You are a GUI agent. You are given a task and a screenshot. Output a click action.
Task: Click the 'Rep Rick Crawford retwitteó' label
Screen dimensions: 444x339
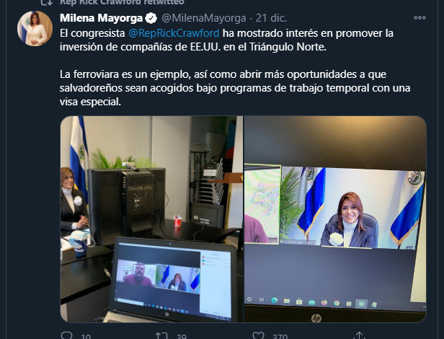122,2
